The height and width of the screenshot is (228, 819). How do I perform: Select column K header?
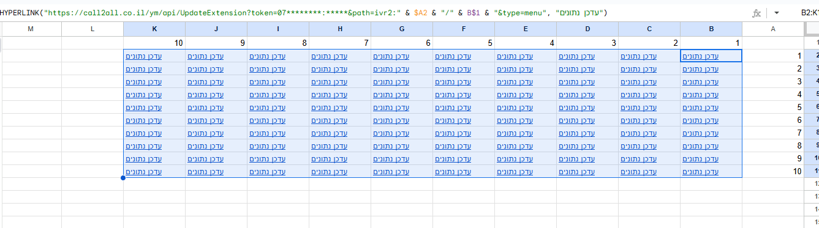tap(154, 29)
